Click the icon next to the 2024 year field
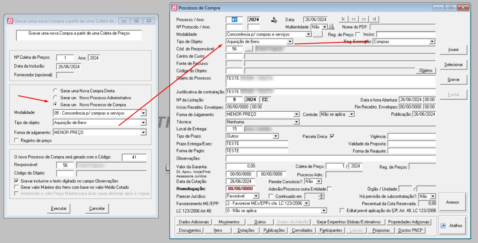The image size is (478, 243). click(x=274, y=20)
